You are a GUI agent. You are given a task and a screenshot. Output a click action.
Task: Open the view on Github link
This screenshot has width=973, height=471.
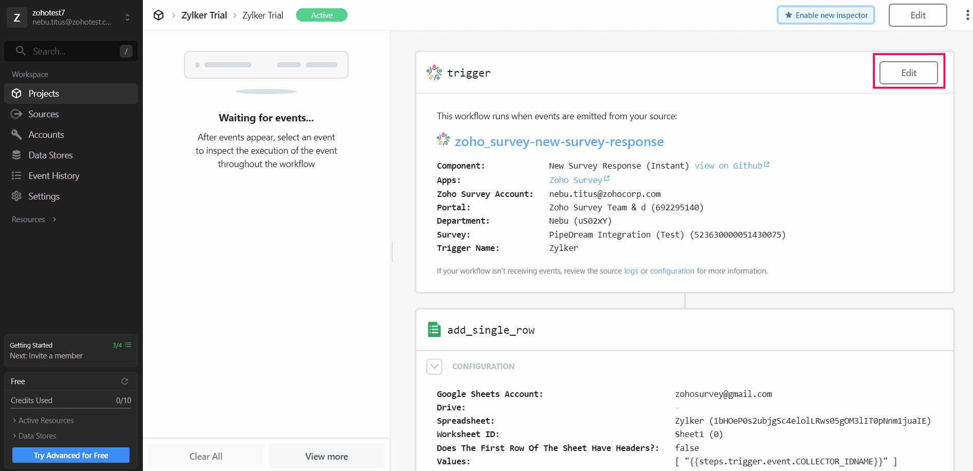click(732, 166)
